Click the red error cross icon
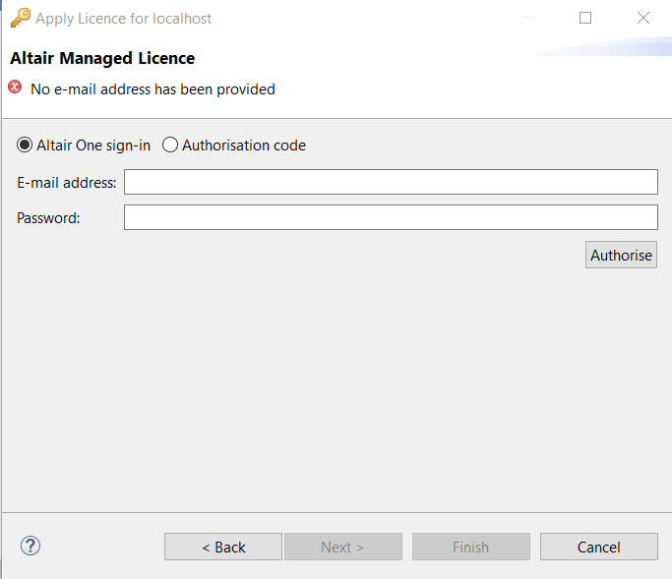The height and width of the screenshot is (579, 672). (15, 87)
